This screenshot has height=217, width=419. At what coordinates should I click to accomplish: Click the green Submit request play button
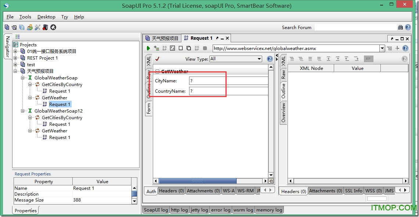coord(148,49)
